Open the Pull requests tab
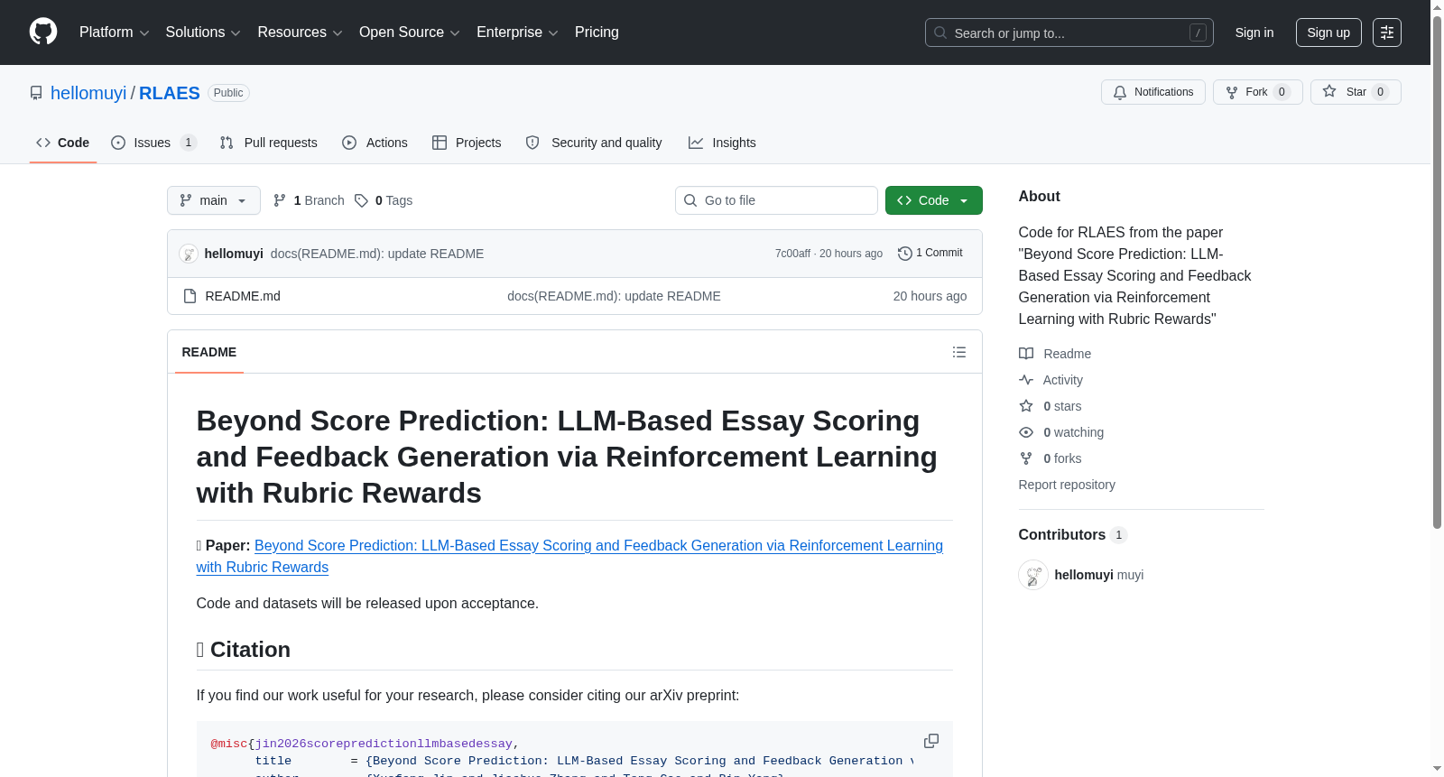This screenshot has width=1444, height=777. [269, 143]
